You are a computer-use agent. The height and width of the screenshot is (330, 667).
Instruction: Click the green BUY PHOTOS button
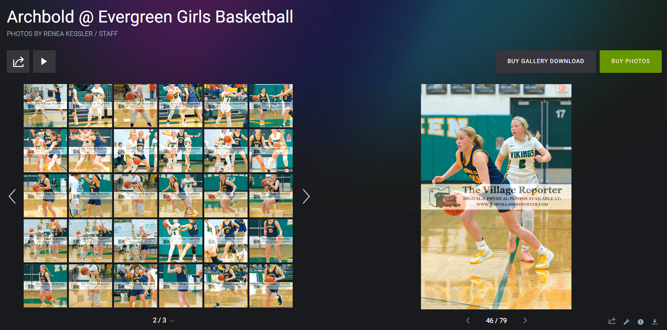click(x=631, y=62)
